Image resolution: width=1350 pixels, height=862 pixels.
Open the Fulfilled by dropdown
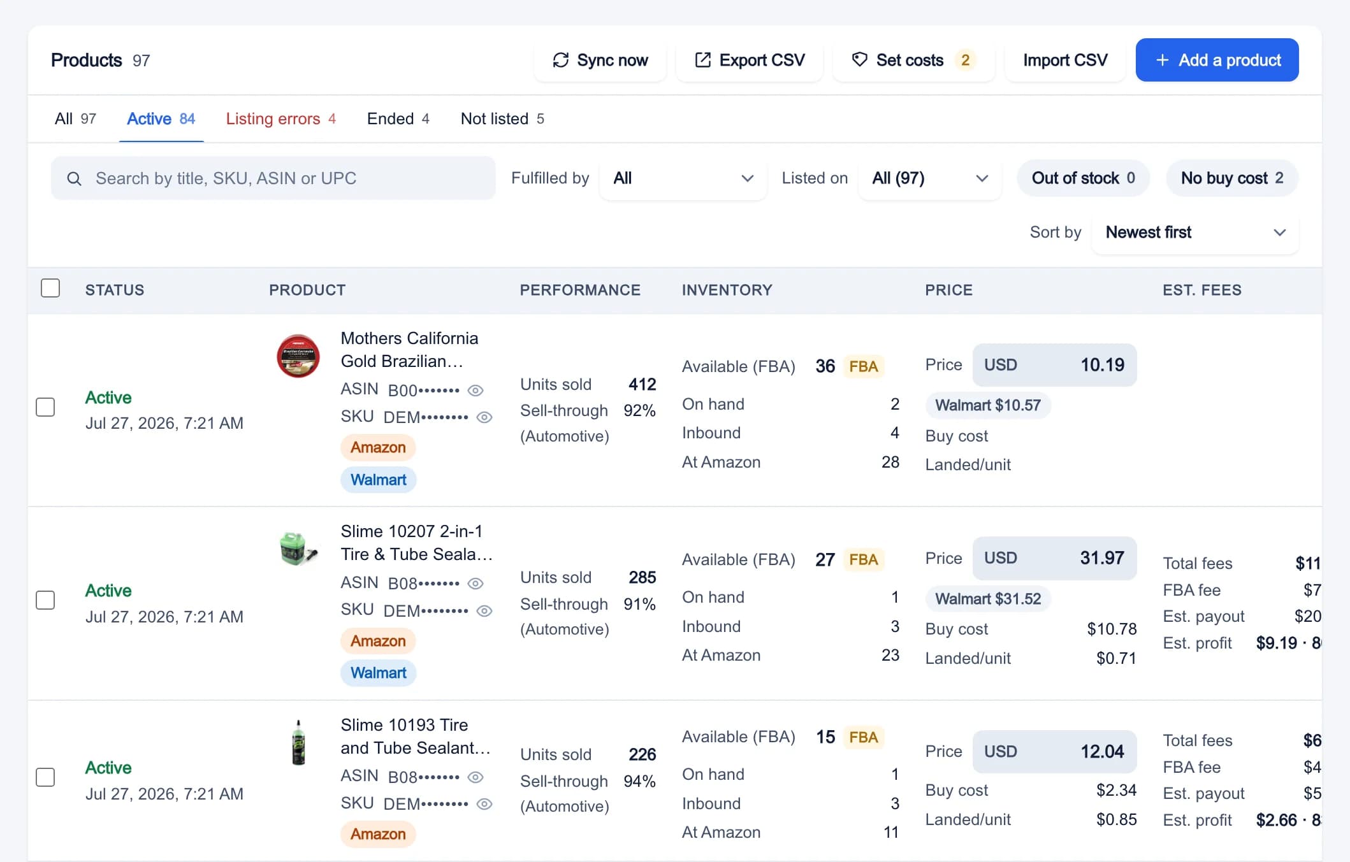click(x=683, y=178)
